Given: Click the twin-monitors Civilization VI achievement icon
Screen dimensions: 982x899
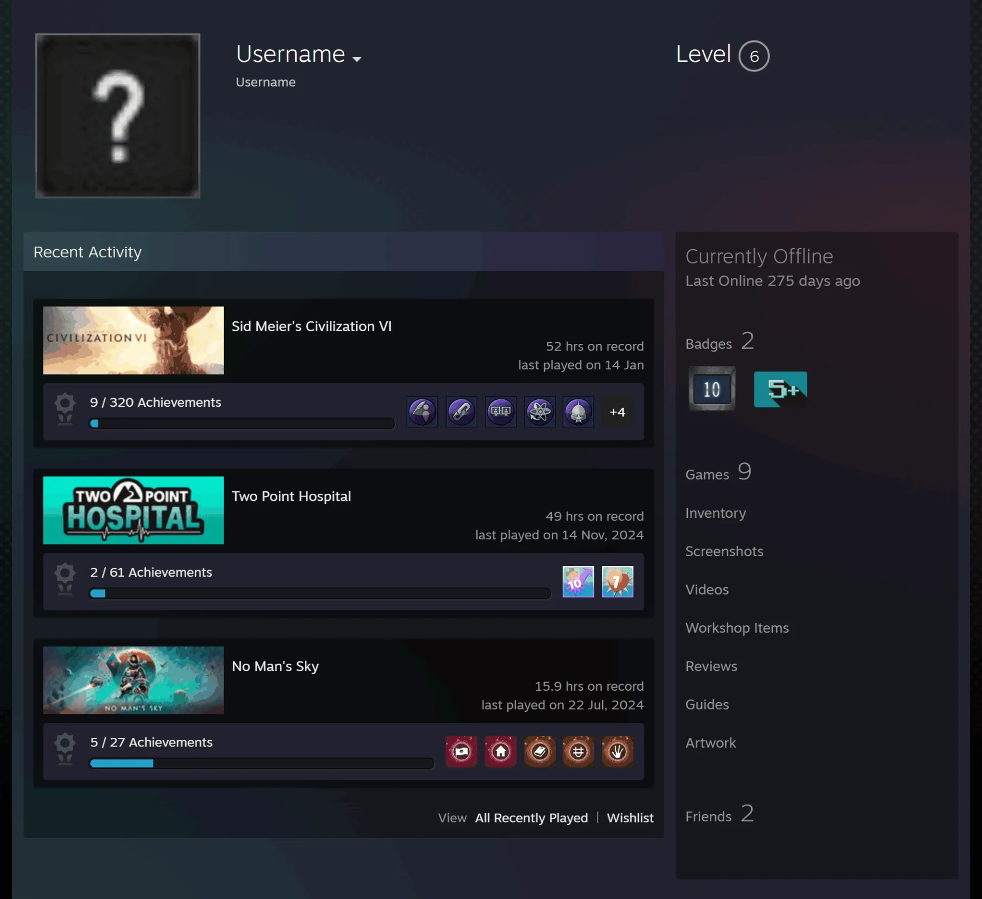Looking at the screenshot, I should 500,411.
